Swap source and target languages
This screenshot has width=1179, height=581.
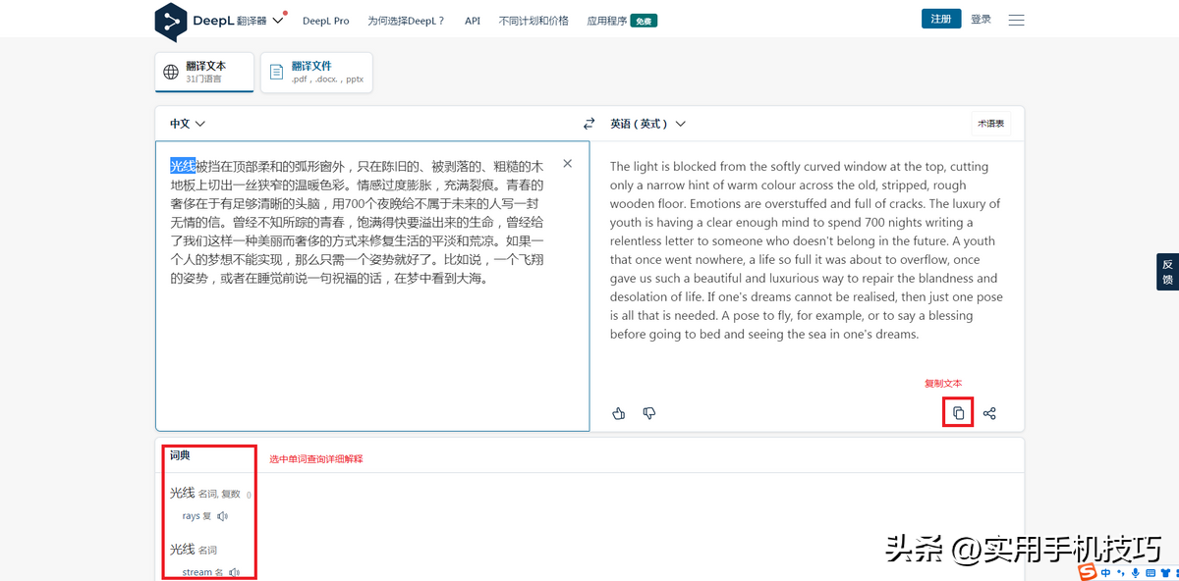(589, 124)
